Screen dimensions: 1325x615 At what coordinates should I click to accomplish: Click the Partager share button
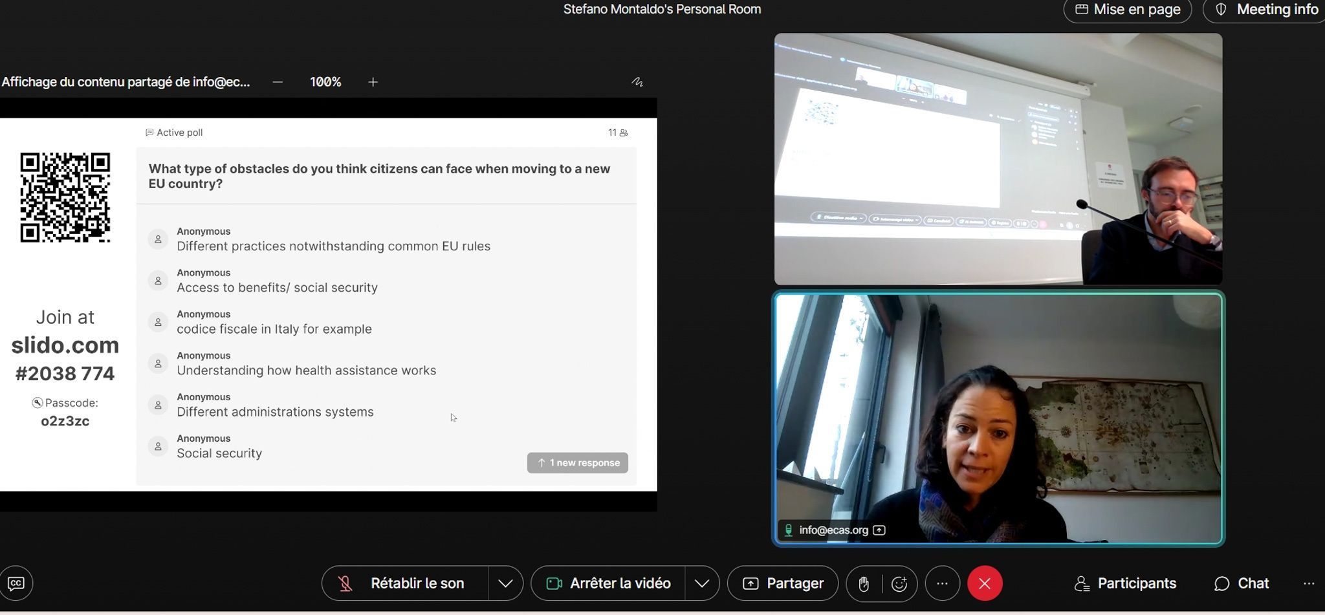783,583
